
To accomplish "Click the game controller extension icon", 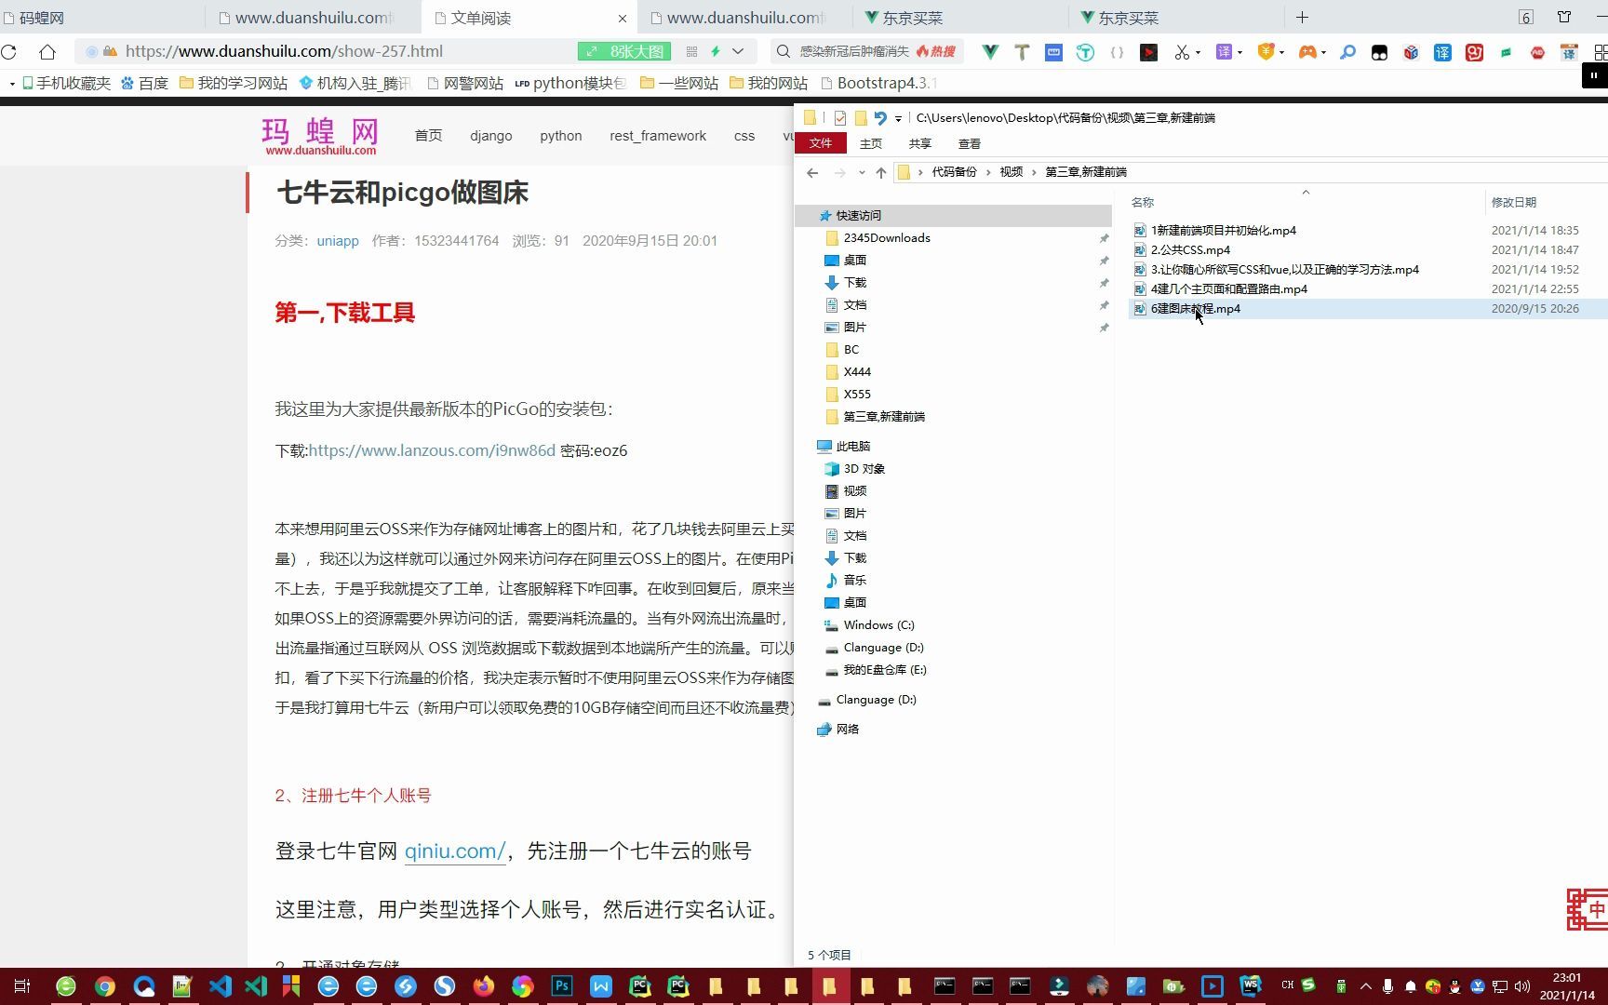I will [x=1307, y=52].
